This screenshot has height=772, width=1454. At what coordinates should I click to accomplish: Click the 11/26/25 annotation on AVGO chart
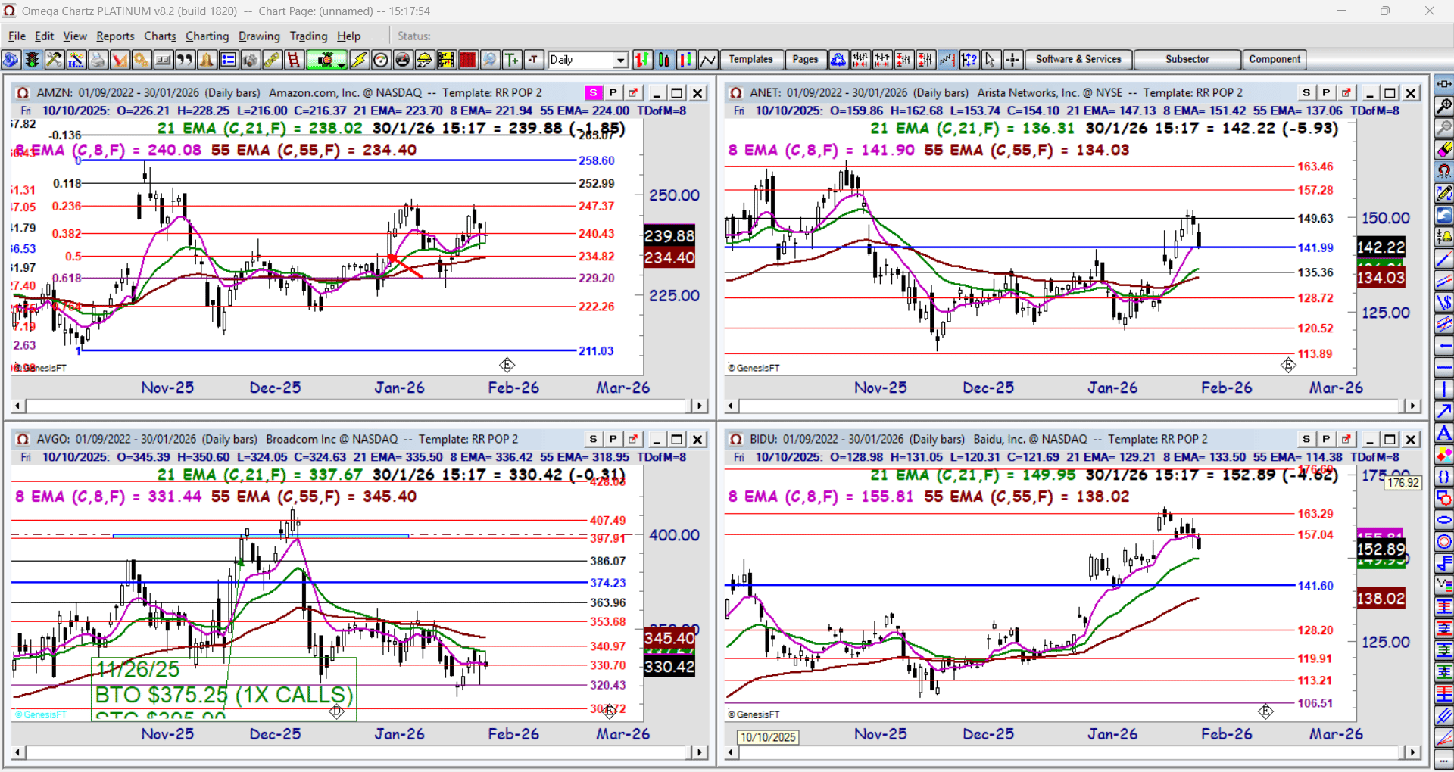[x=139, y=669]
